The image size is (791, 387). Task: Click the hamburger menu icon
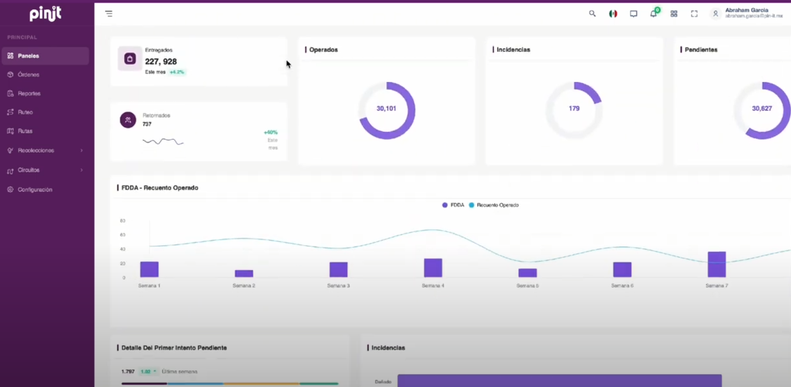coord(109,14)
